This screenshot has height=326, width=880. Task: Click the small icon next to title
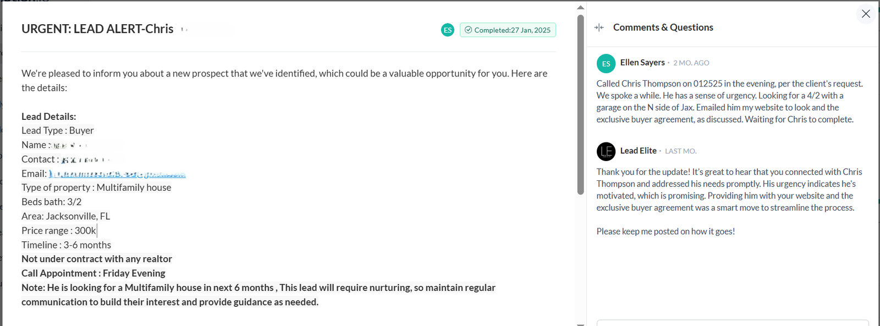(184, 30)
